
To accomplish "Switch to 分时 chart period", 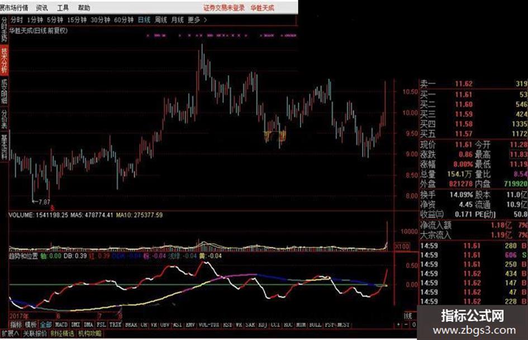I will tap(17, 20).
